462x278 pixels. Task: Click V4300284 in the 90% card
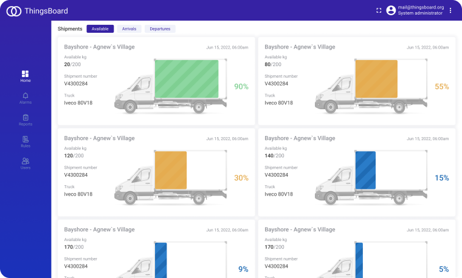pyautogui.click(x=76, y=84)
